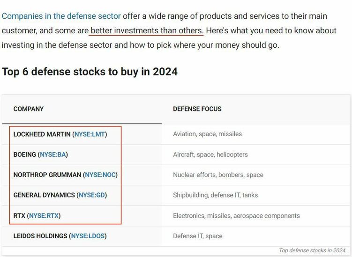
Task: Click the DEFENSE FOCUS column header
Action: (197, 109)
